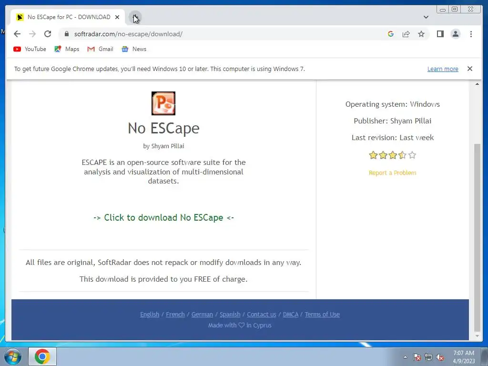Click the scrollbar up arrow
This screenshot has width=488, height=366.
pyautogui.click(x=477, y=84)
